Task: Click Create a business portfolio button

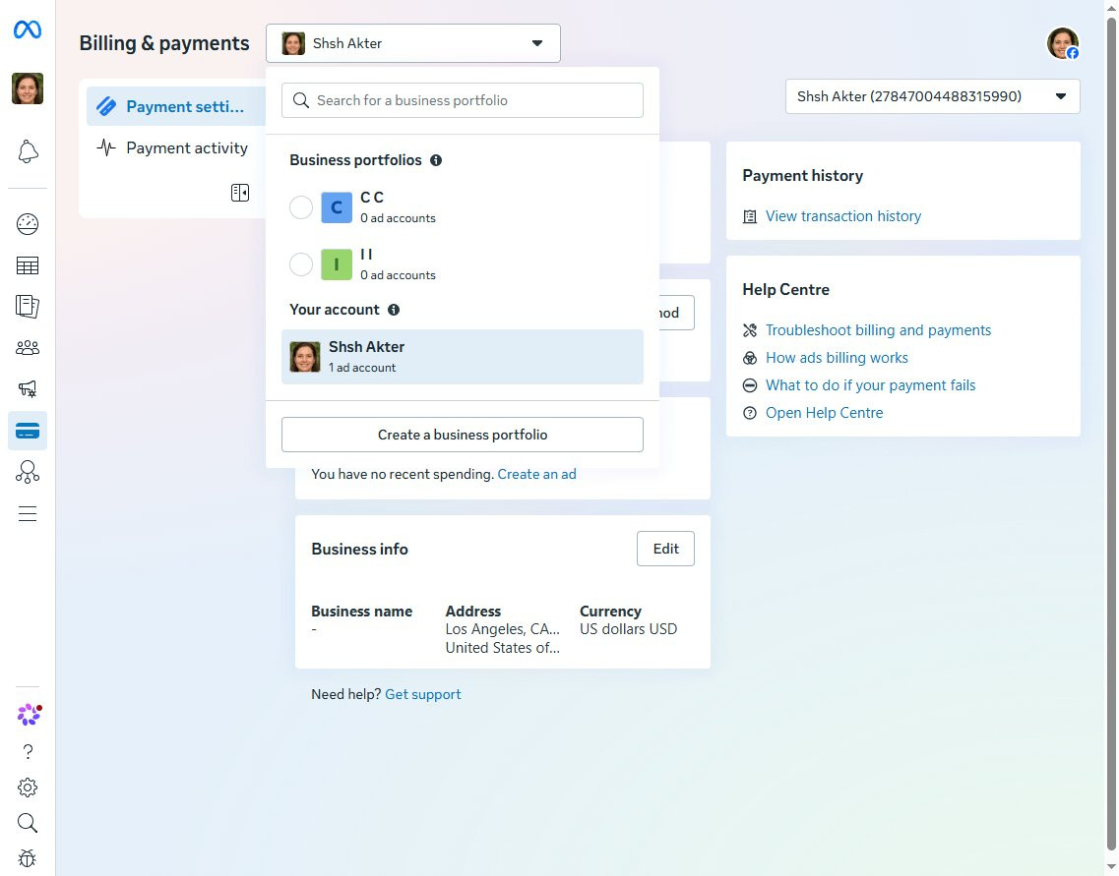Action: (463, 435)
